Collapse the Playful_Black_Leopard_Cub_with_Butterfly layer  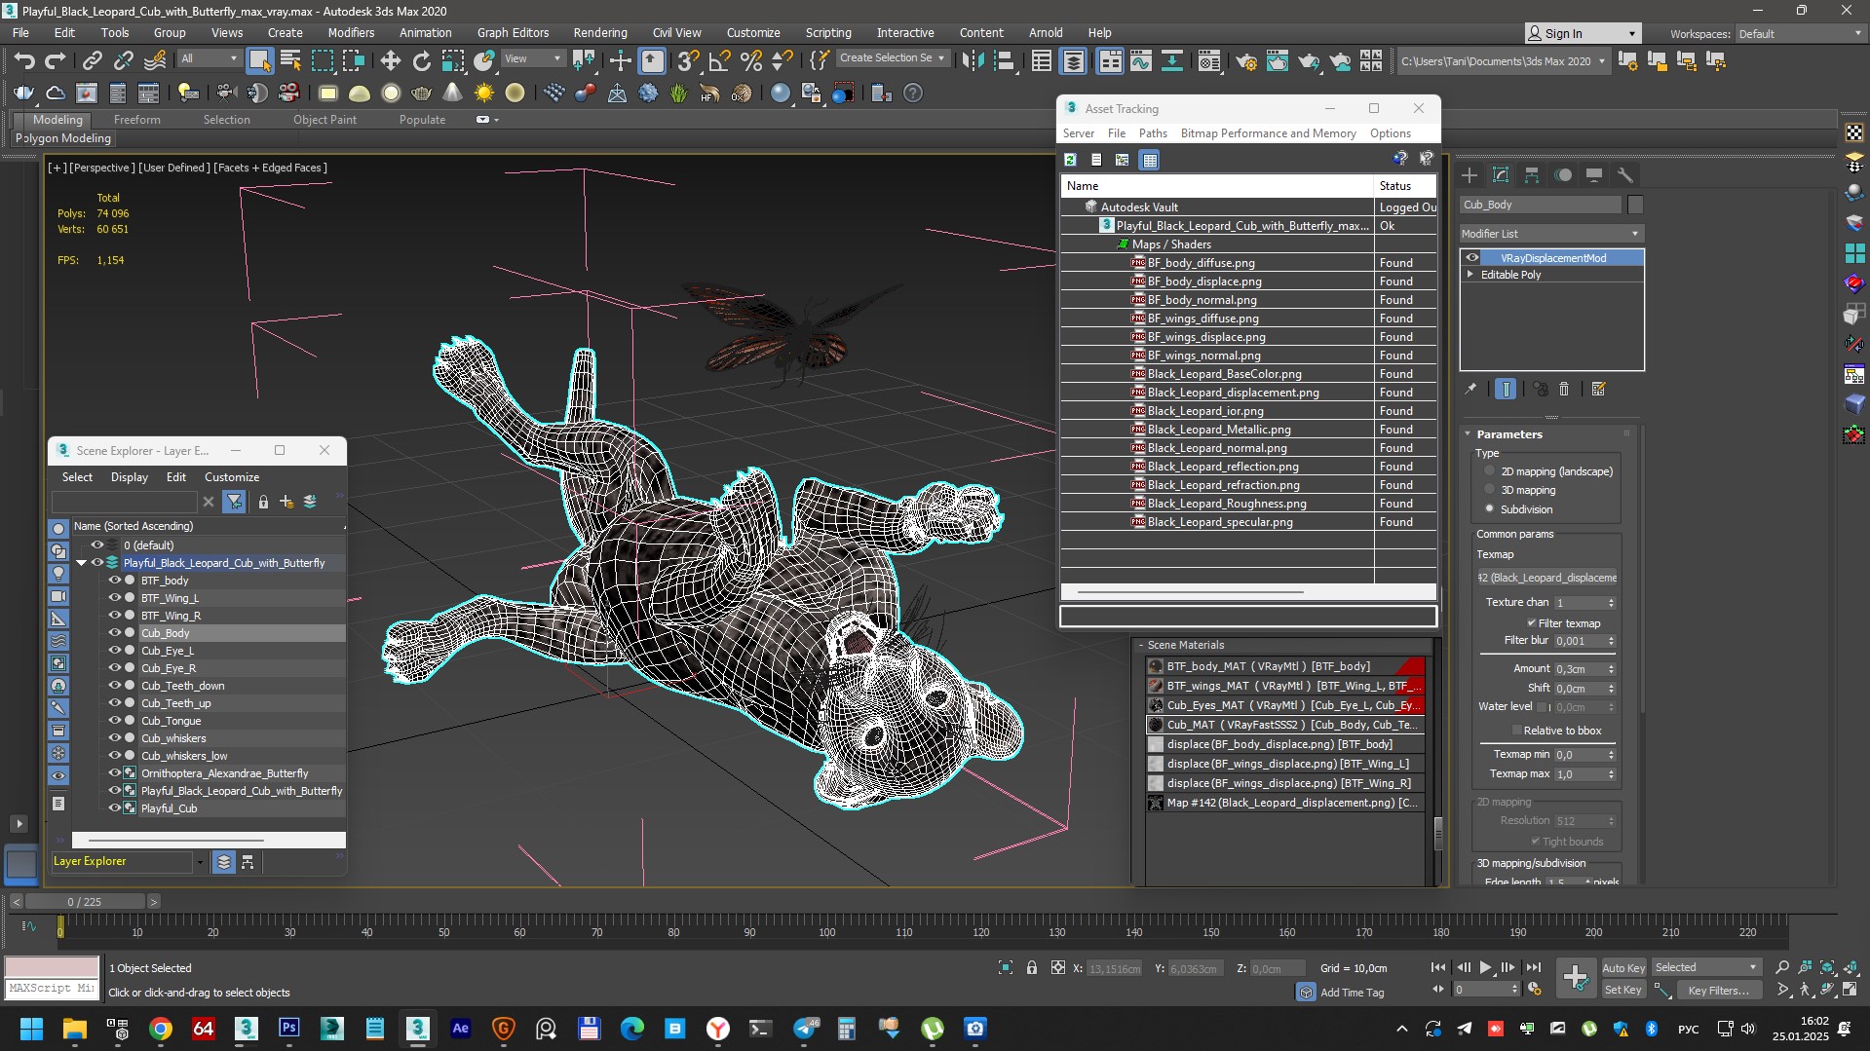click(x=82, y=563)
